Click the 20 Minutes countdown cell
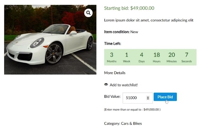This screenshot has width=223, height=136. point(171,57)
